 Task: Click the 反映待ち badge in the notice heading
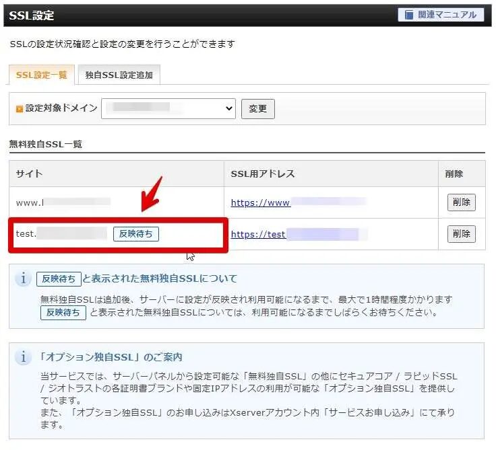tap(59, 278)
